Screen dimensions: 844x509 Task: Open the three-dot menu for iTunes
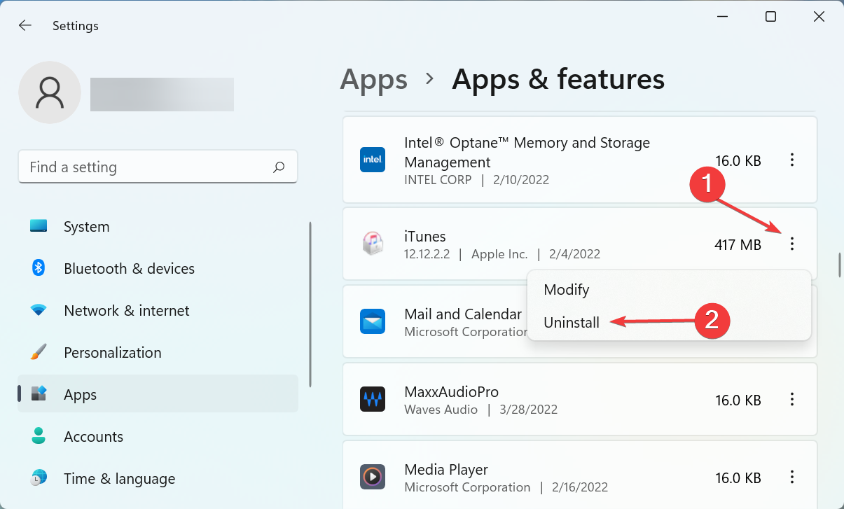pos(792,244)
